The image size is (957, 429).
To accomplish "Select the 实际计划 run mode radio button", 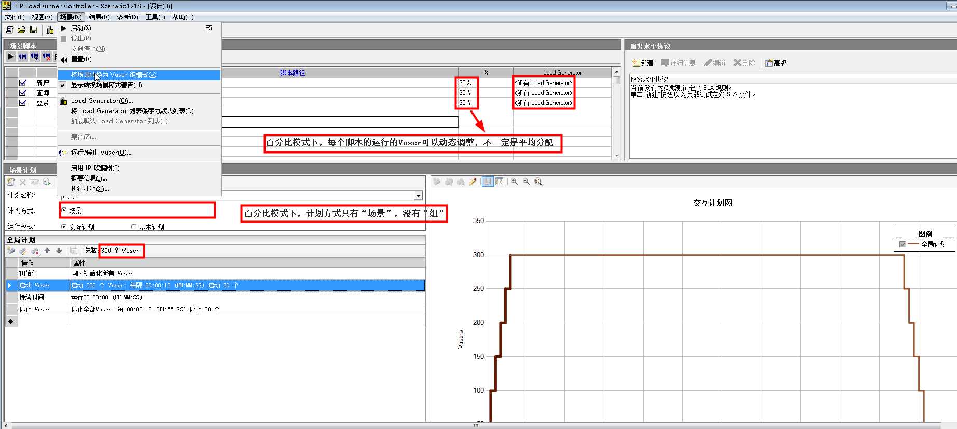I will [x=64, y=227].
